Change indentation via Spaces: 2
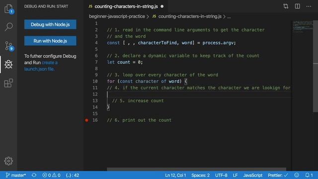 pyautogui.click(x=200, y=175)
